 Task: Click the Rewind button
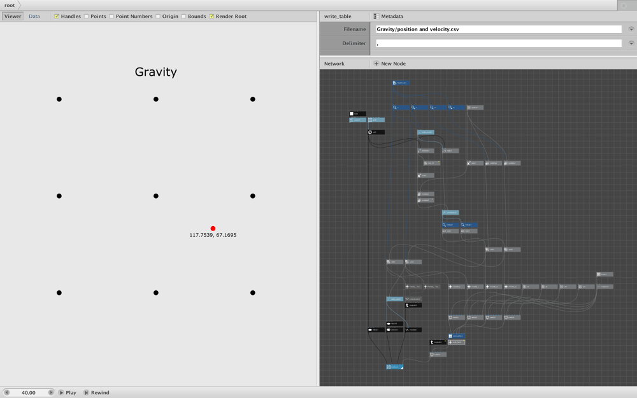tap(96, 393)
